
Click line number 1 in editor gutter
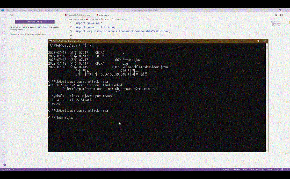[x=71, y=23]
